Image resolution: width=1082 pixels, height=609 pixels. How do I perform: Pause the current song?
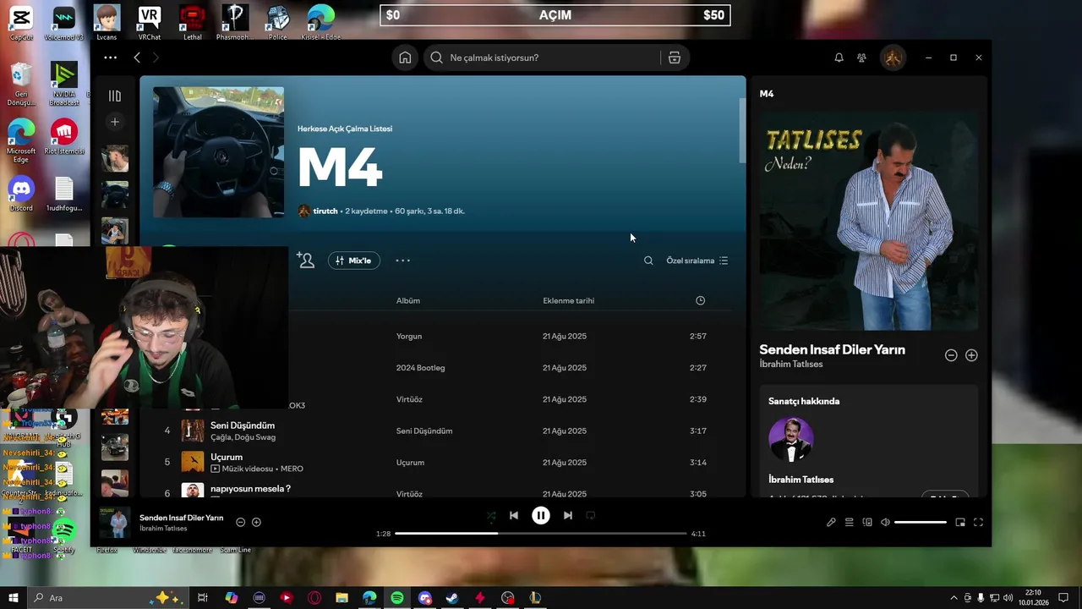(541, 515)
